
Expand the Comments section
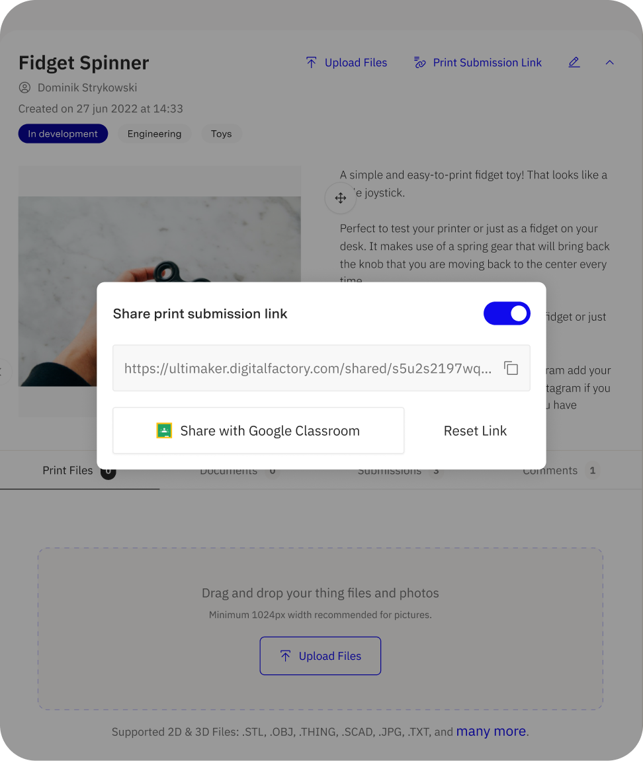550,470
